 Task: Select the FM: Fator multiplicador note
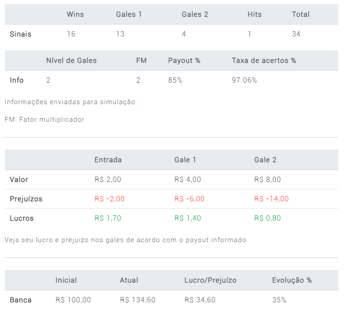(x=44, y=120)
